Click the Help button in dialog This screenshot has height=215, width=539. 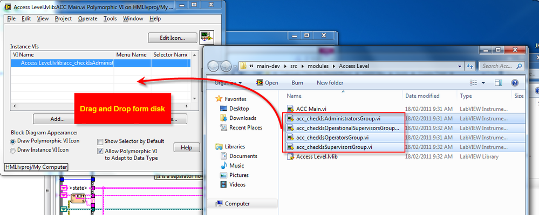[186, 148]
